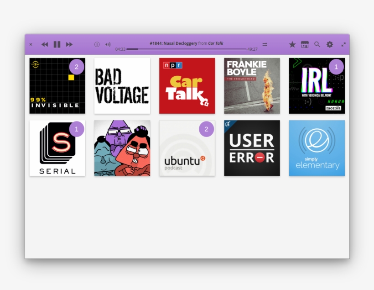Open search in the header bar
This screenshot has height=290, width=374.
(x=317, y=44)
